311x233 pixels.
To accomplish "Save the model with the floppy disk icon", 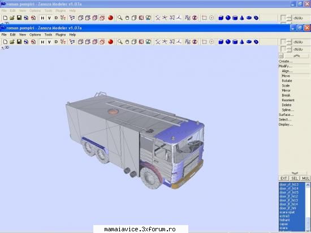I will 19,42.
